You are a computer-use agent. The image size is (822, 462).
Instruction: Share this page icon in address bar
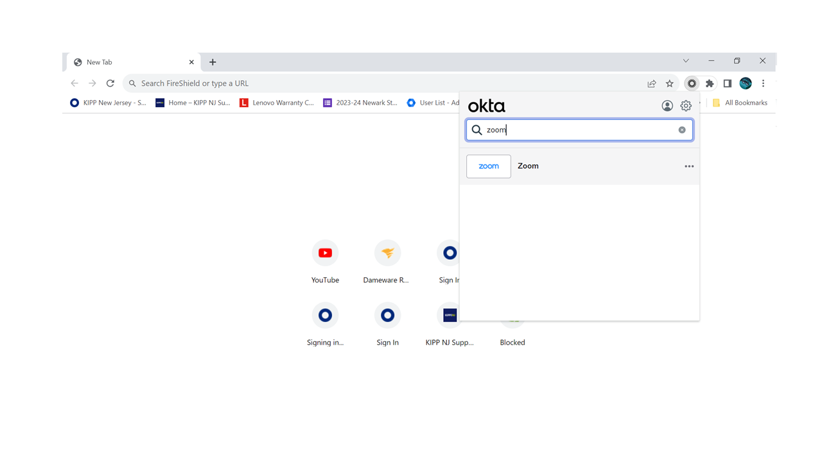pos(652,83)
